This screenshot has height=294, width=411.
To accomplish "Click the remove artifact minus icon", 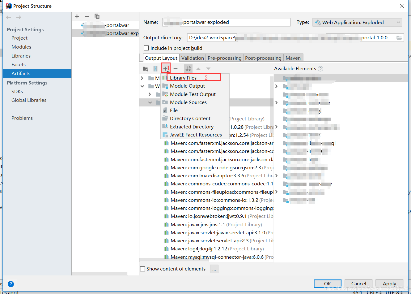I will [x=87, y=16].
